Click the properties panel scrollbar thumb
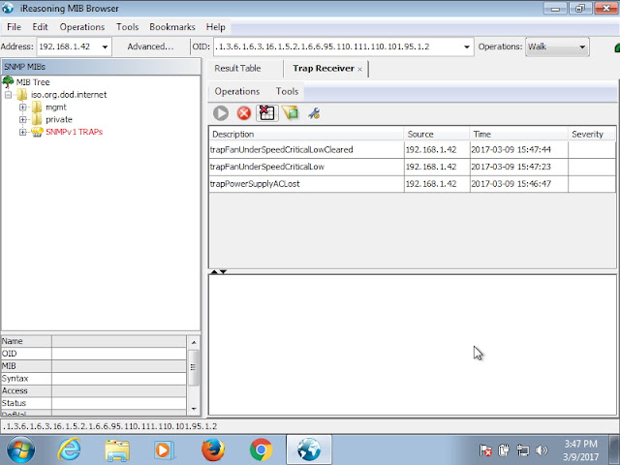620x465 pixels. 194,367
